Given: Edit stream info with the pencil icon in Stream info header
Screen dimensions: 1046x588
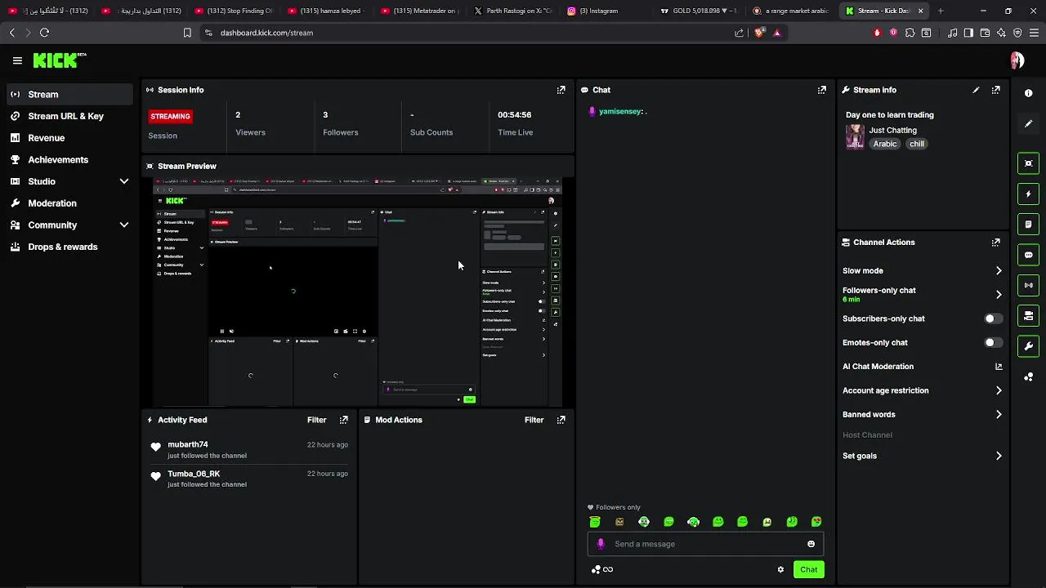Looking at the screenshot, I should [x=976, y=90].
